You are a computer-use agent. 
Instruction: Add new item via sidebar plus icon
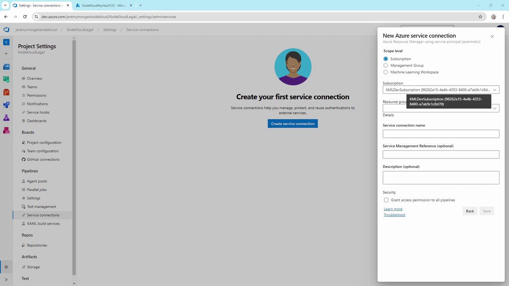6,54
